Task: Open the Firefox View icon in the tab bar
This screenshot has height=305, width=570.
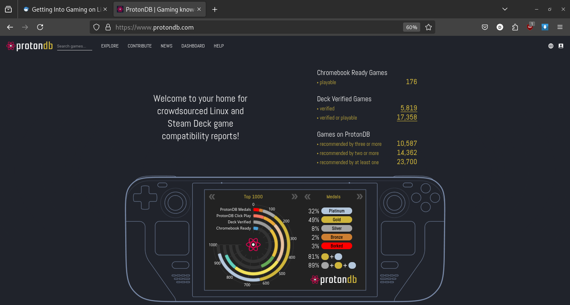Action: click(8, 9)
